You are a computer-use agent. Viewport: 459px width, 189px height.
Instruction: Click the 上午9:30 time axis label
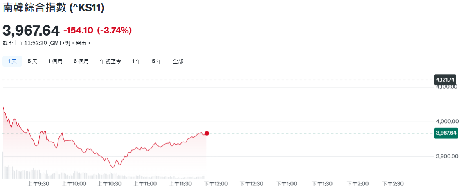pos(38,184)
